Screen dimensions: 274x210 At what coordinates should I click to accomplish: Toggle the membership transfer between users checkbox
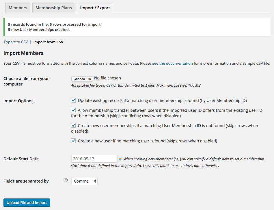point(73,110)
